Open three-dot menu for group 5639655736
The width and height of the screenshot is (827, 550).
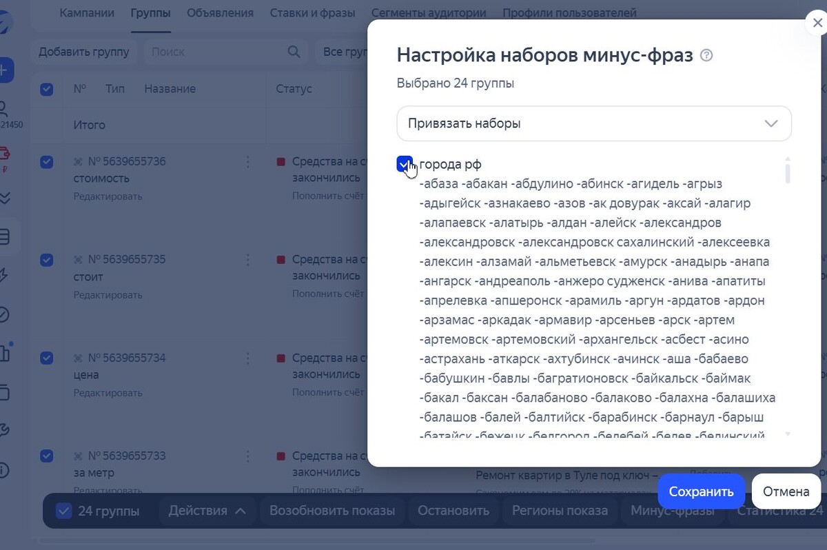pyautogui.click(x=247, y=162)
